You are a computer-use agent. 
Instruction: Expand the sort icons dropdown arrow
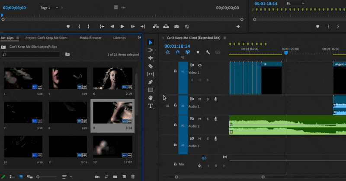tap(71, 177)
